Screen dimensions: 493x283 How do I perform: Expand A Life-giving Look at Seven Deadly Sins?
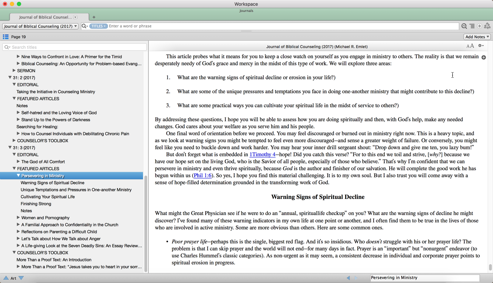18,246
